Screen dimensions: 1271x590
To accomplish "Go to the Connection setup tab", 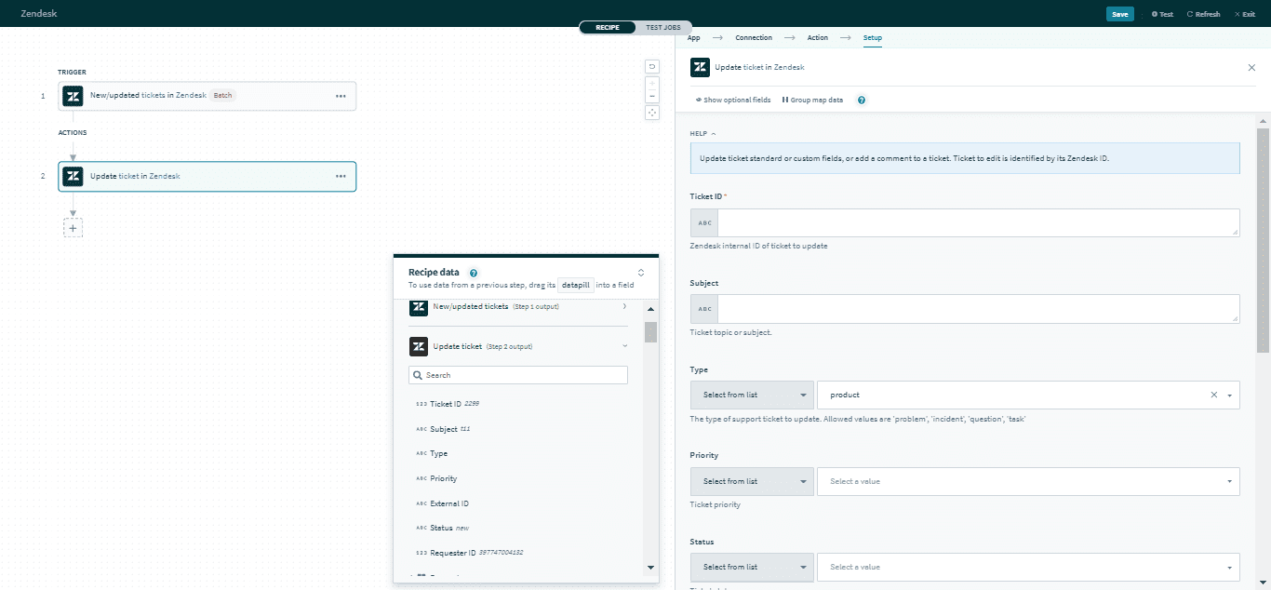I will tap(754, 38).
